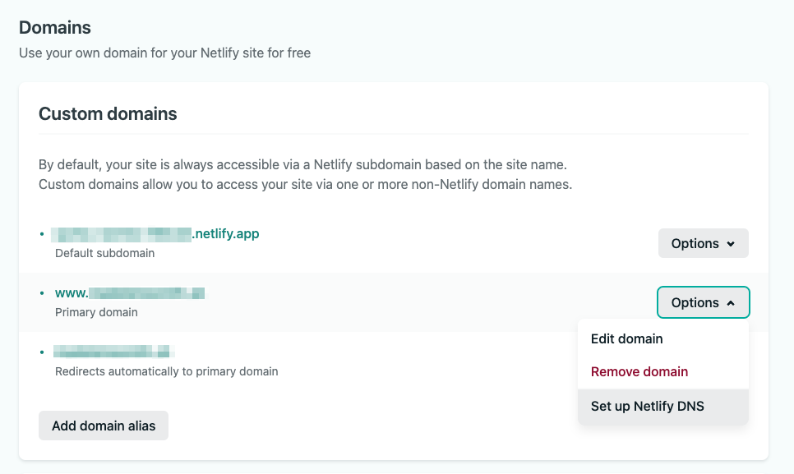The image size is (794, 474).
Task: Choose Remove domain from the options menu
Action: tap(639, 371)
